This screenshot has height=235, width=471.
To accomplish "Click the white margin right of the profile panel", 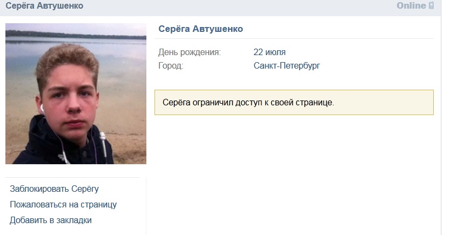I will pyautogui.click(x=456, y=120).
